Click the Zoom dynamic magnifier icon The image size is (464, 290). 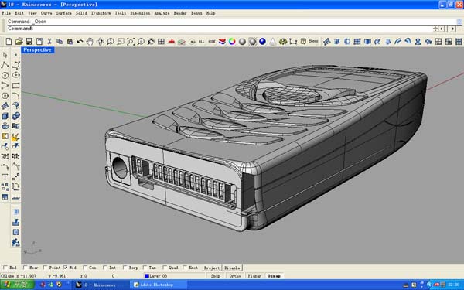click(111, 42)
